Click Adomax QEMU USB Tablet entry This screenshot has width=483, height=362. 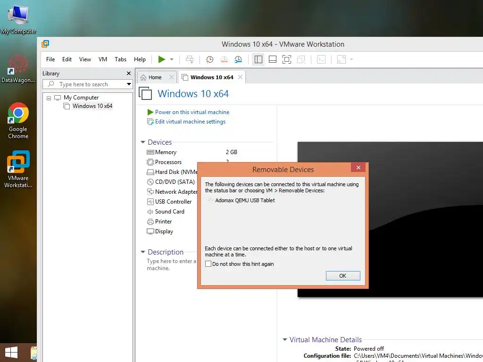[x=245, y=200]
